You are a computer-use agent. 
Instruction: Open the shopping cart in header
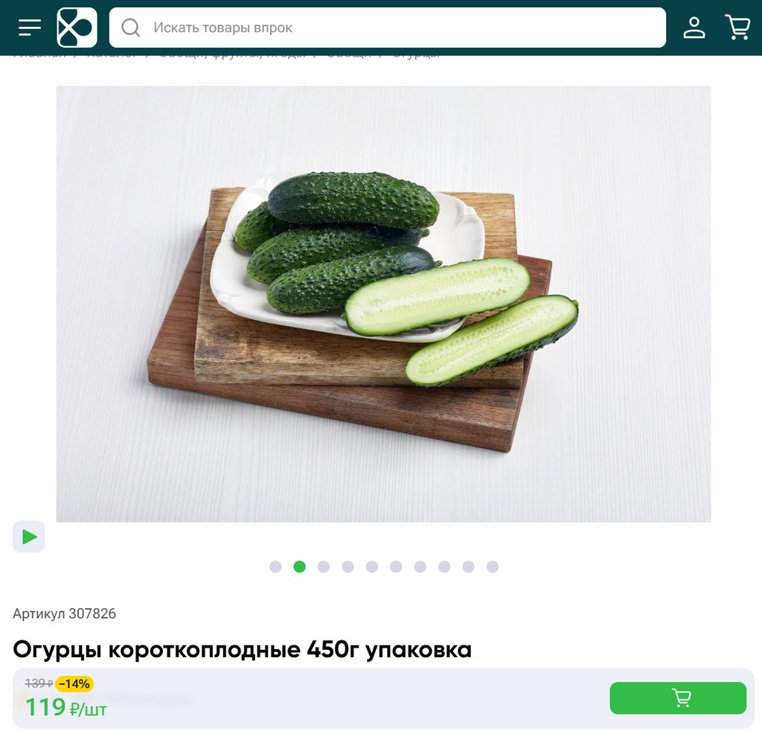tap(737, 28)
